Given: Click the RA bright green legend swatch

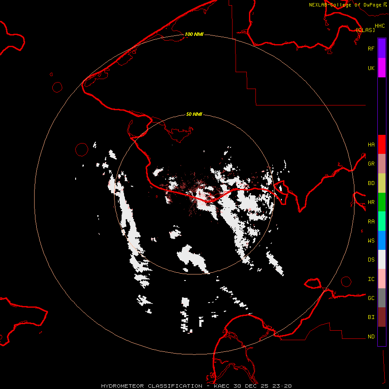Looking at the screenshot, I should click(382, 221).
